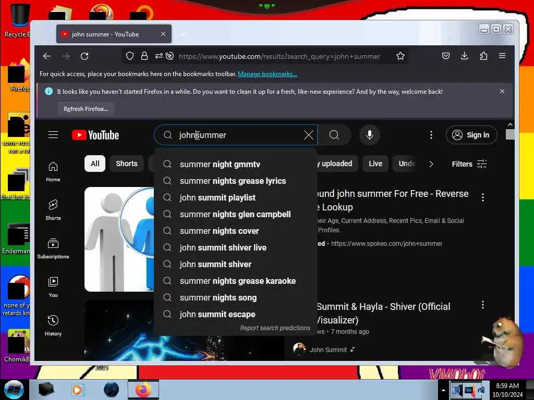Choose suggestion summer nights grease karaoke

(236, 281)
